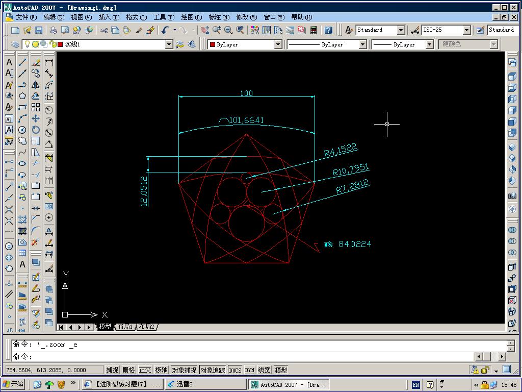Screen dimensions: 522x392
Task: Toggle 对象追踪 object snap tracking
Action: (x=213, y=370)
